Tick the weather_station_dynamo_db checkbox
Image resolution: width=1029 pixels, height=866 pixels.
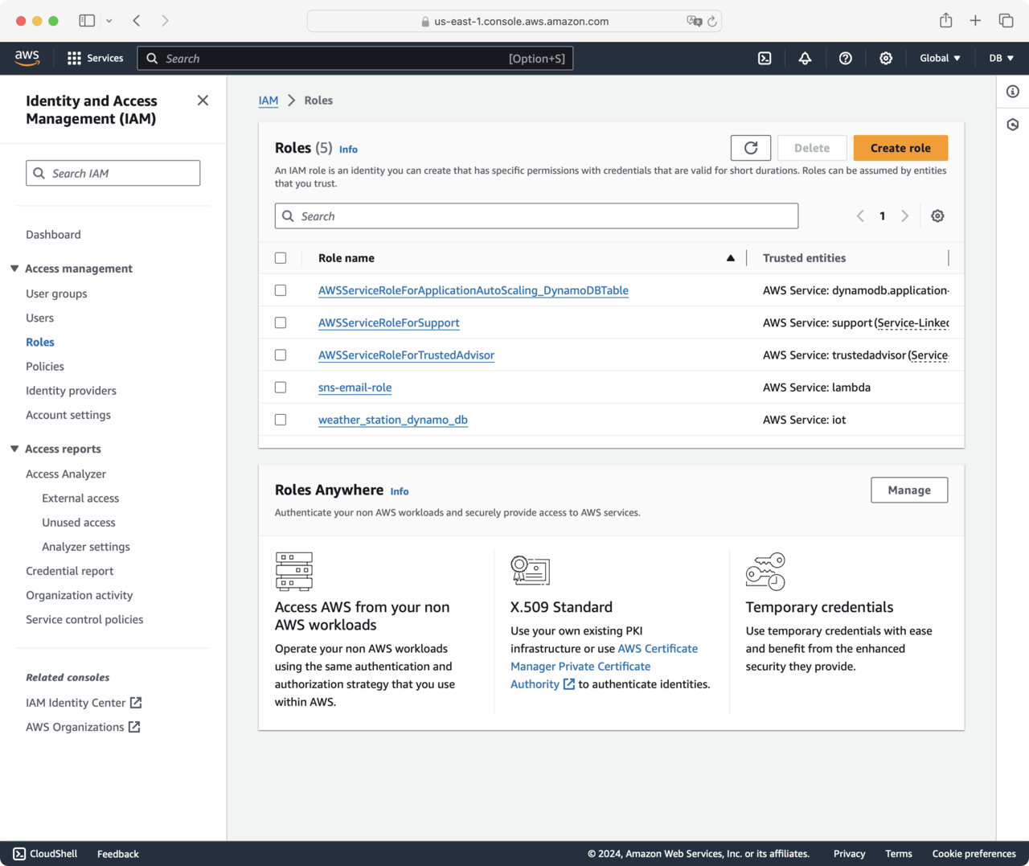(281, 420)
